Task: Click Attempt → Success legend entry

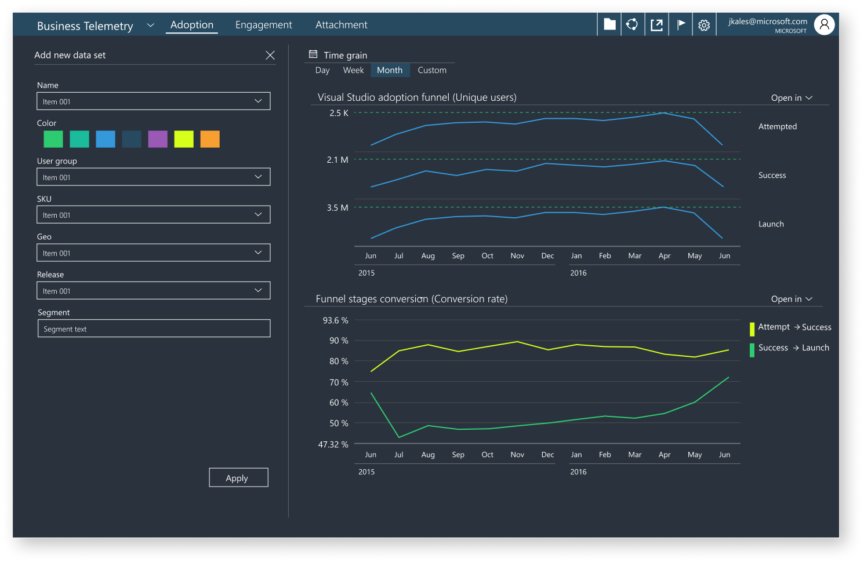Action: [x=791, y=327]
